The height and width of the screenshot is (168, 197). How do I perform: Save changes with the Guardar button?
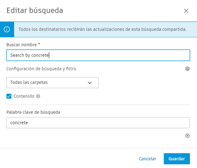point(177,159)
